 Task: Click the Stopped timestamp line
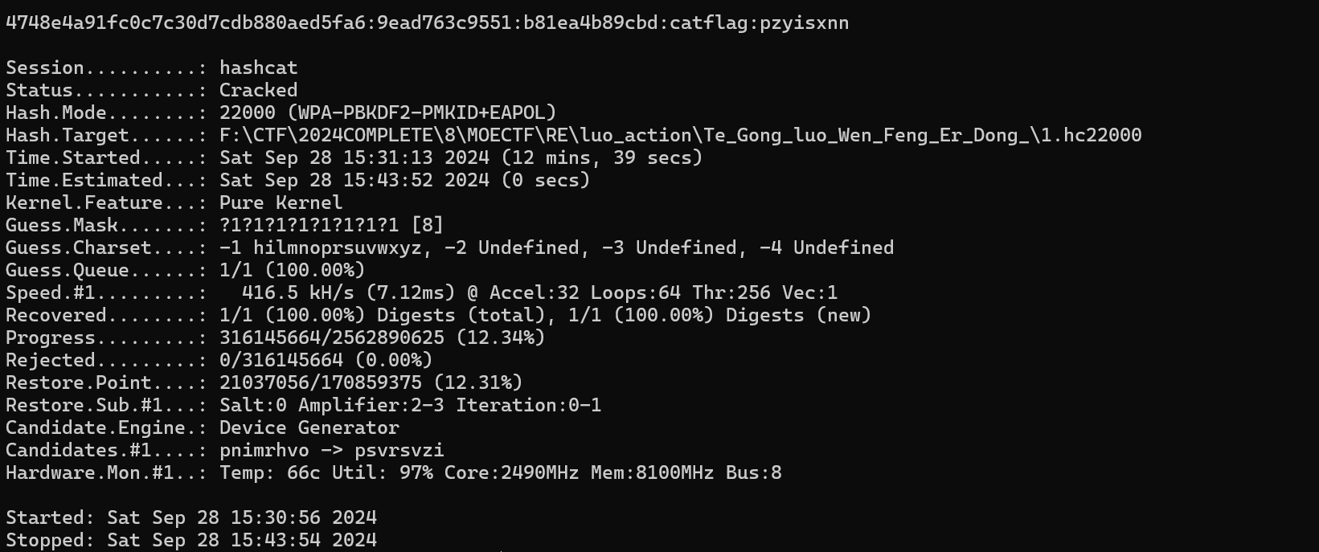(190, 540)
